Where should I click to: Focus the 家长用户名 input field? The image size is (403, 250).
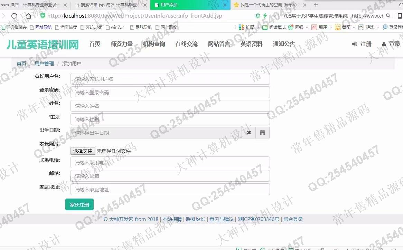[170, 79]
